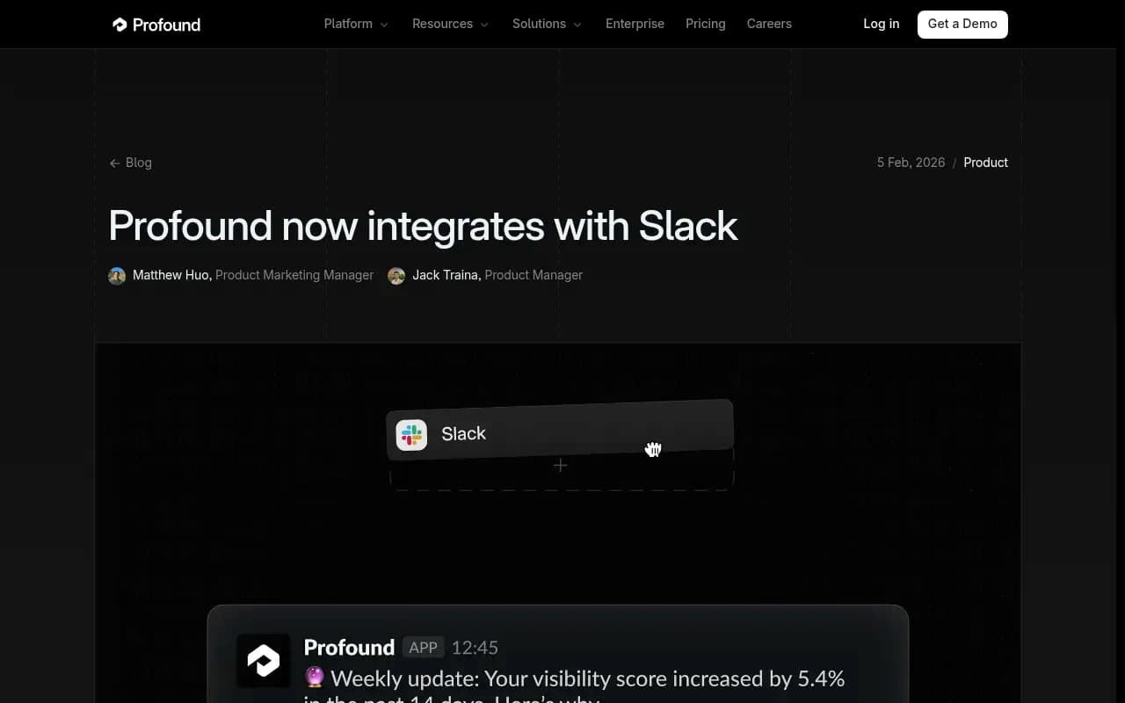Click Matthew Huo's avatar photo
Image resolution: width=1125 pixels, height=703 pixels.
[x=117, y=275]
